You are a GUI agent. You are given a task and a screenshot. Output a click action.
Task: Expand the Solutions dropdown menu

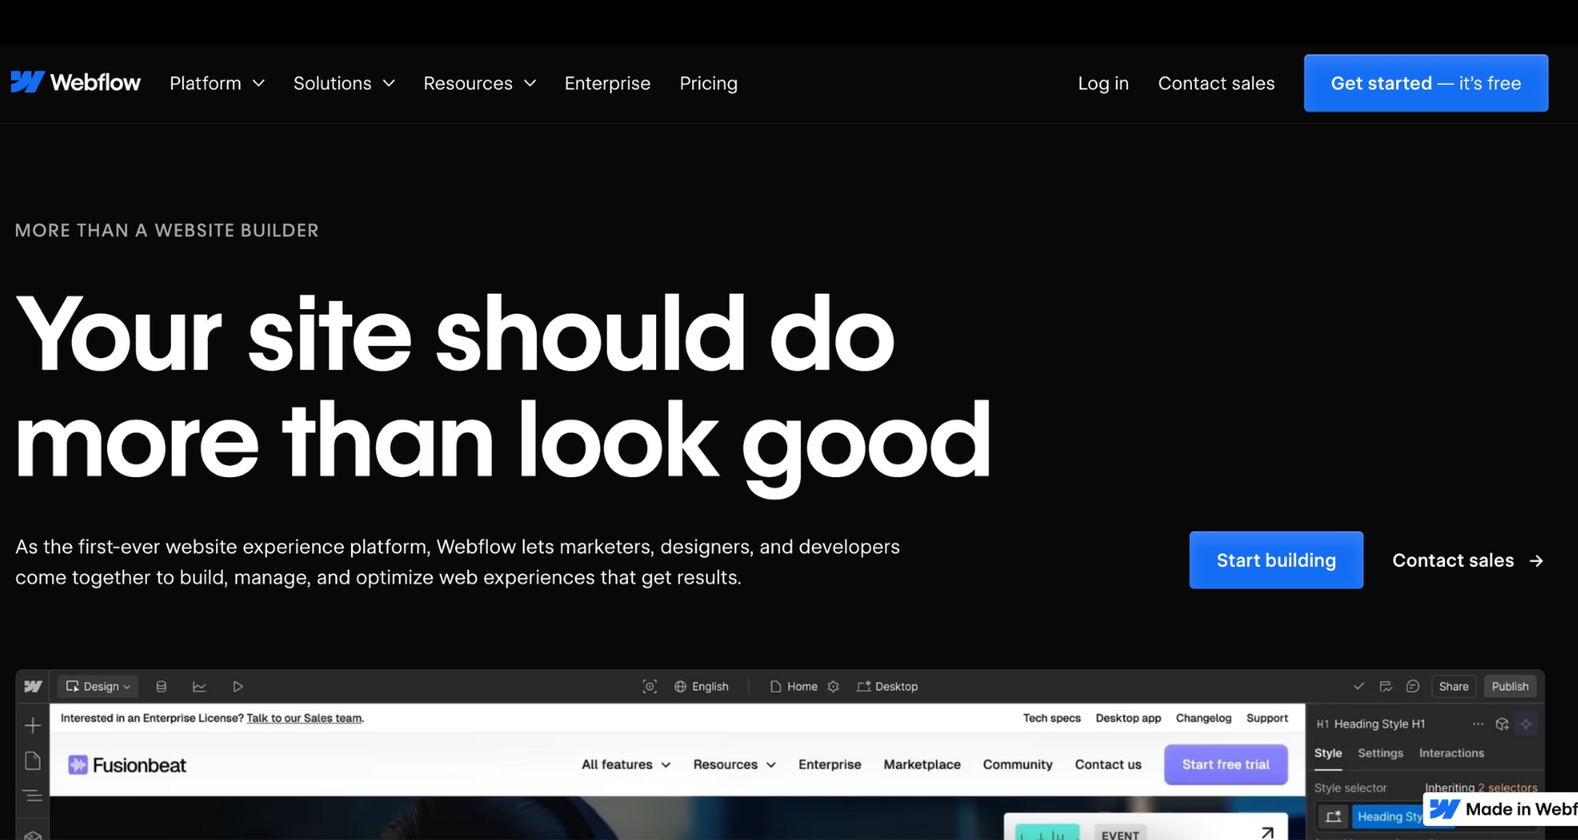(x=344, y=83)
